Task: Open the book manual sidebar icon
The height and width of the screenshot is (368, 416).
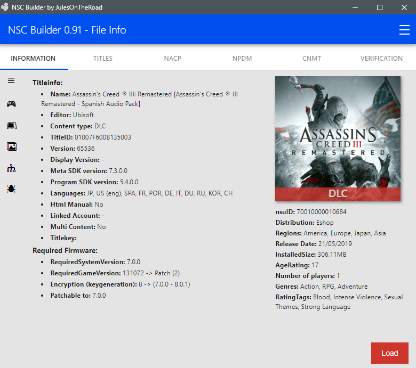Action: coord(11,126)
